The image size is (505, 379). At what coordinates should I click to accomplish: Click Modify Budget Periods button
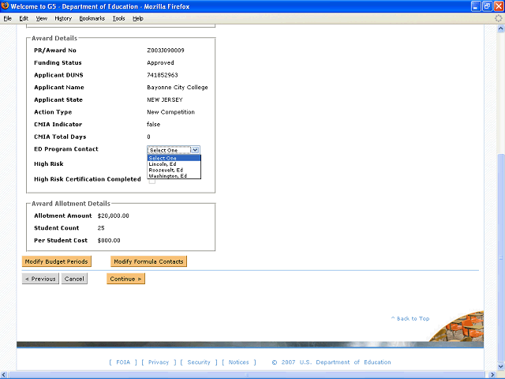(x=57, y=261)
